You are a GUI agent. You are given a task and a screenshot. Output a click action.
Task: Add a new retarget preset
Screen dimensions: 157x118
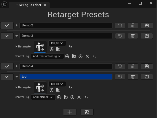(x=70, y=112)
